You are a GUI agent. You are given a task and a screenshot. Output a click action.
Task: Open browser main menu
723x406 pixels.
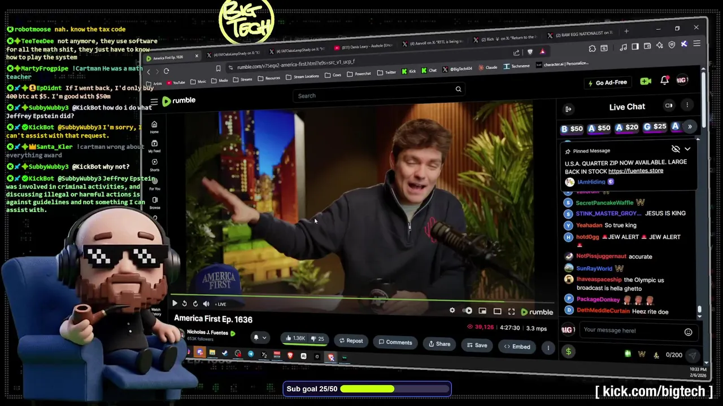point(697,43)
